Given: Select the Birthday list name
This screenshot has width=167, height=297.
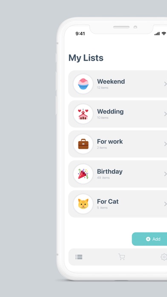Looking at the screenshot, I should 109,172.
